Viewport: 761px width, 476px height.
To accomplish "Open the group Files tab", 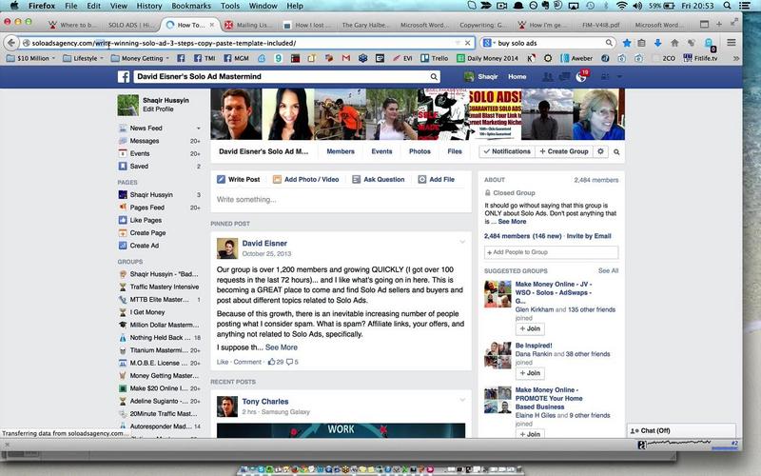I will pyautogui.click(x=455, y=151).
